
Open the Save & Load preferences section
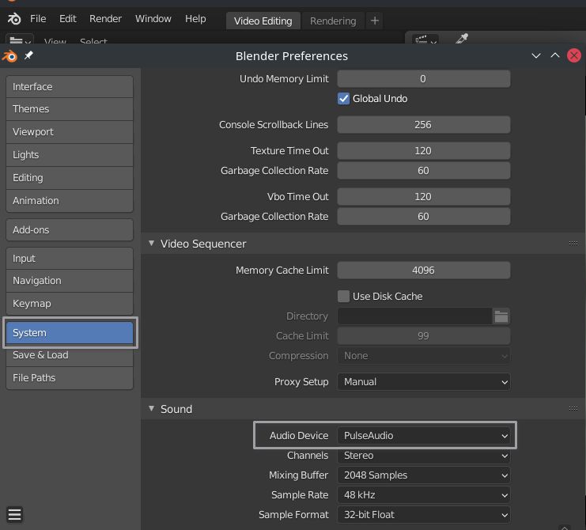click(x=70, y=355)
